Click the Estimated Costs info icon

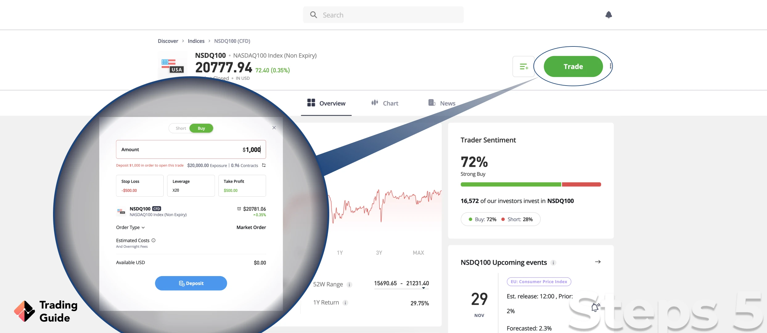click(x=153, y=240)
